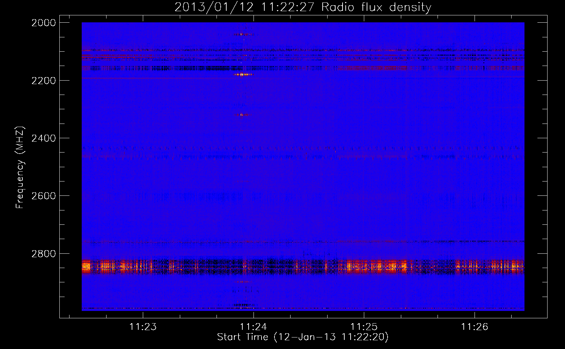Click the 11:24 time tick label

(254, 327)
